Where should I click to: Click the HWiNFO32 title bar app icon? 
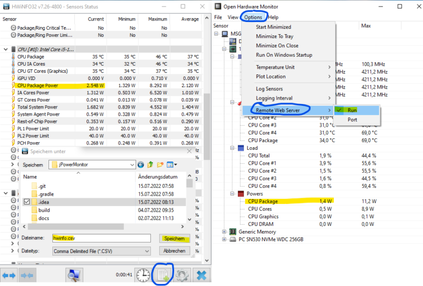6,7
